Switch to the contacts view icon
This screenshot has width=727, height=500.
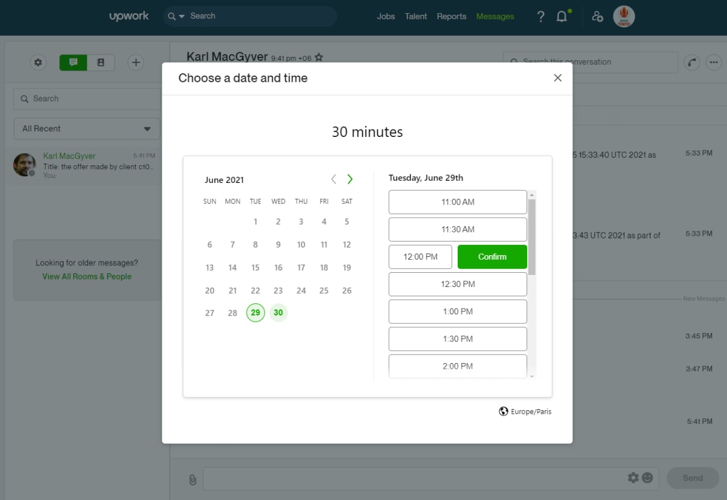pyautogui.click(x=101, y=63)
